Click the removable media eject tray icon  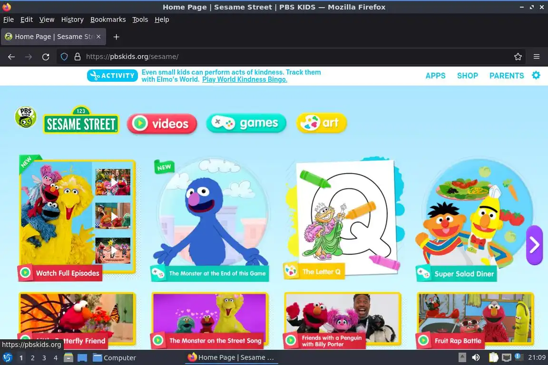(x=462, y=357)
